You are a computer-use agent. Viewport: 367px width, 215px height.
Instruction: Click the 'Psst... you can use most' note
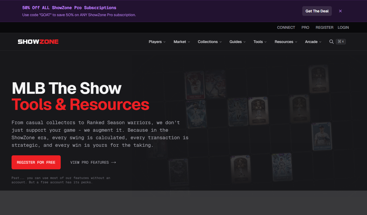pos(61,180)
